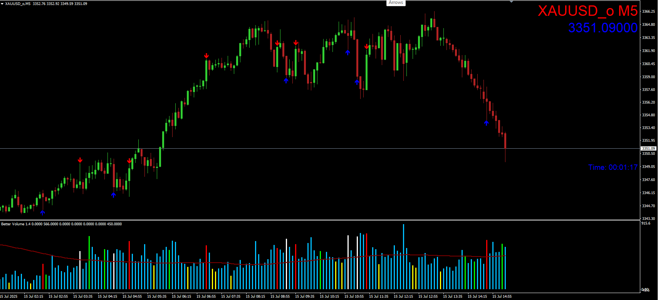Image resolution: width=658 pixels, height=300 pixels.
Task: Select the red sell arrow near the 3350.50 line
Action: (129, 161)
